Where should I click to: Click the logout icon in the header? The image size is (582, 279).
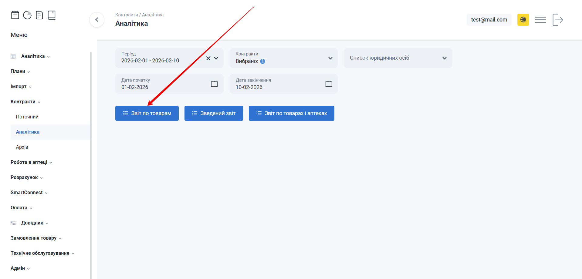(x=558, y=20)
